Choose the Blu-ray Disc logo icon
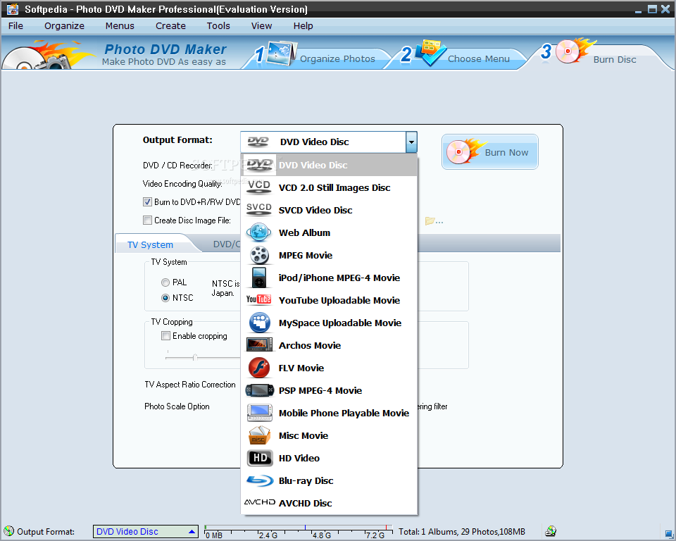Image resolution: width=676 pixels, height=541 pixels. [260, 480]
